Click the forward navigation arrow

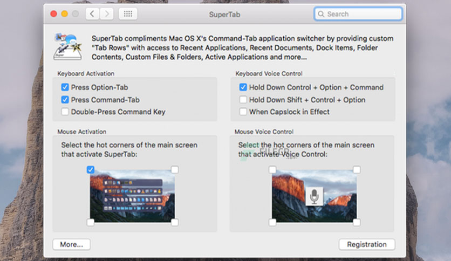point(106,14)
